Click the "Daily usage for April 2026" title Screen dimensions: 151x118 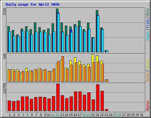32,4
